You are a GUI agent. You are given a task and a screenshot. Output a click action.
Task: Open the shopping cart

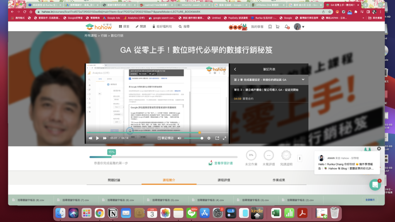[278, 27]
